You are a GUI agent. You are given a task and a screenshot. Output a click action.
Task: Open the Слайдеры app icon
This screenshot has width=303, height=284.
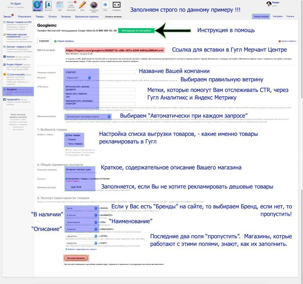[x=117, y=5]
